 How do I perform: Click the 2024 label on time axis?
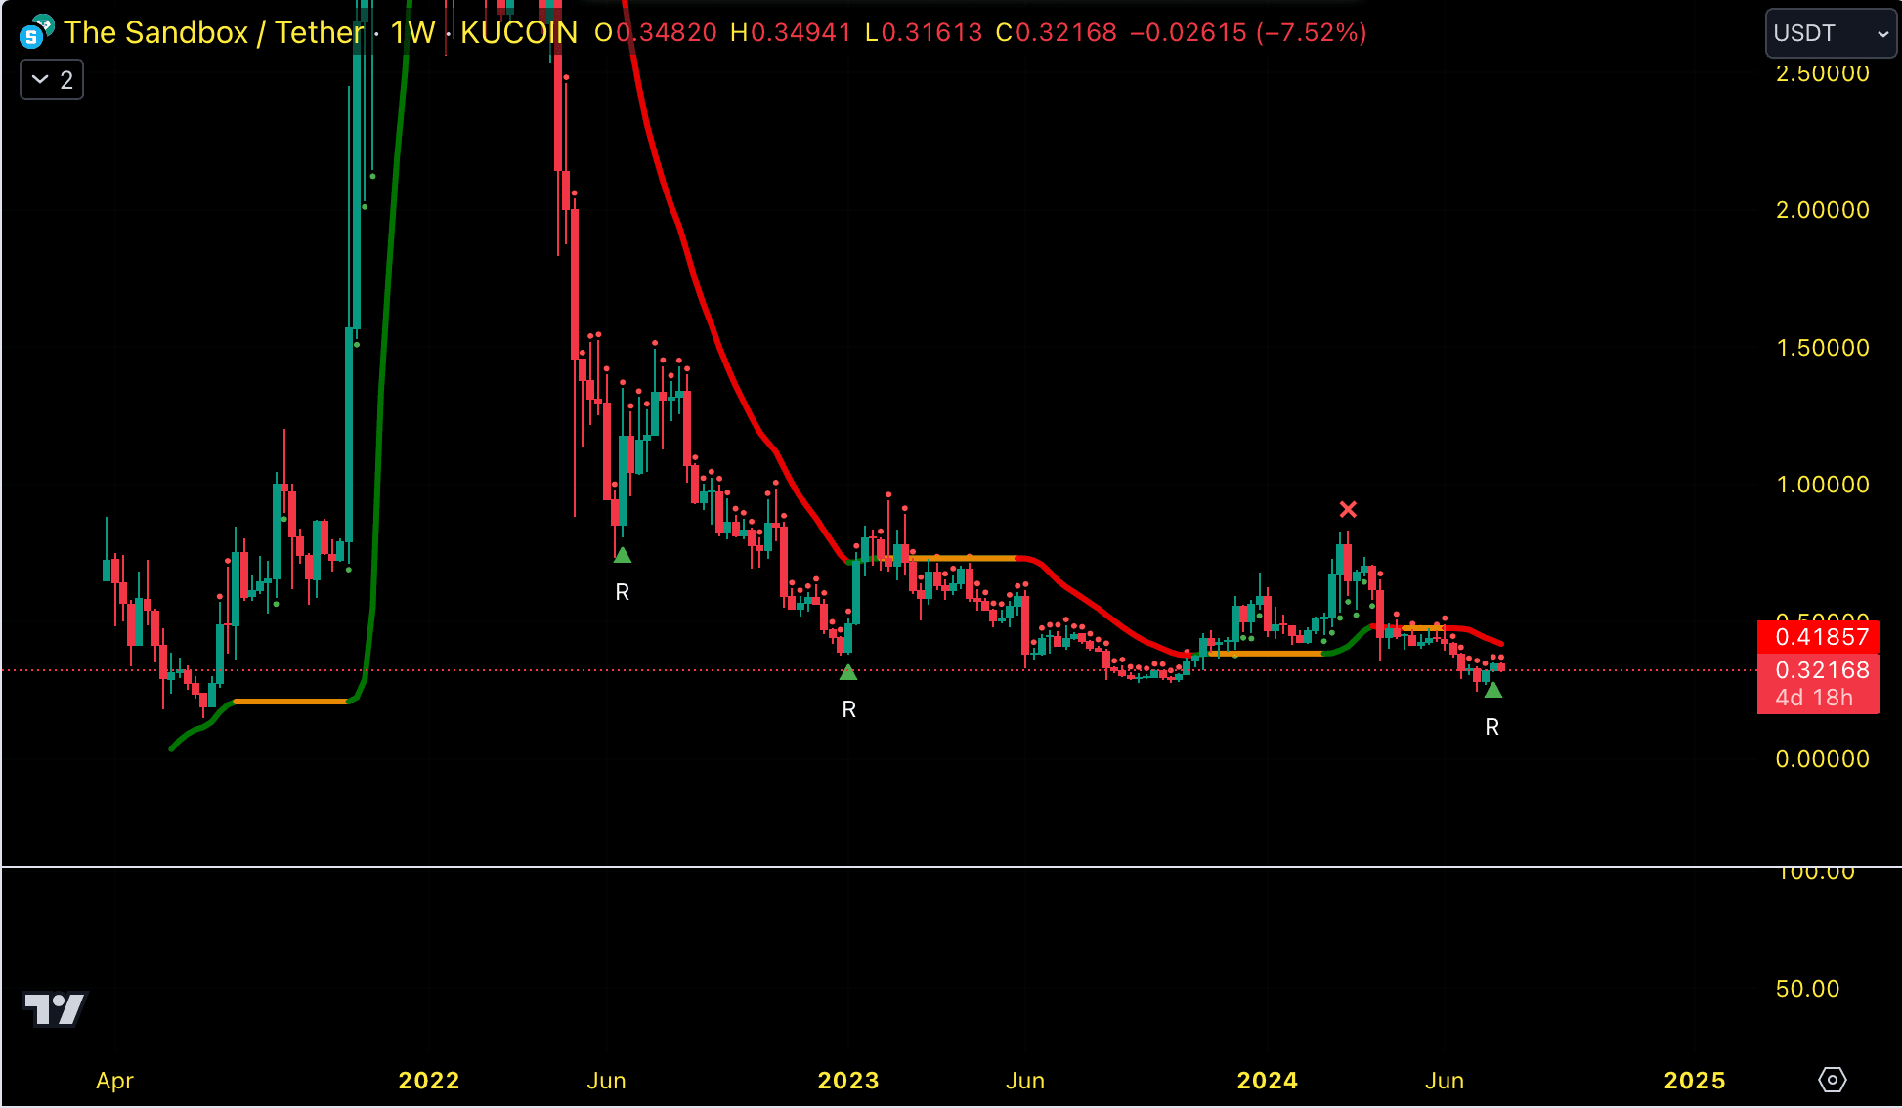[x=1268, y=1081]
